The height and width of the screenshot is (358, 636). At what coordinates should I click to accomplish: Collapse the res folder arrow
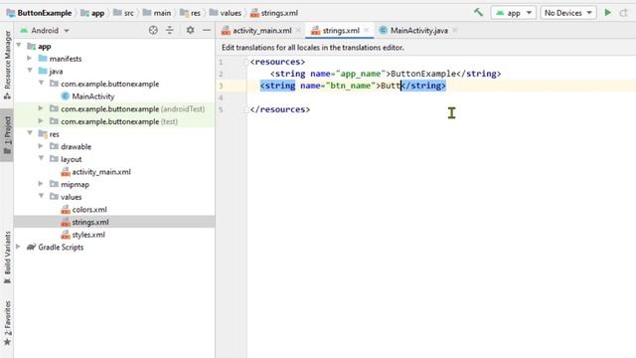point(30,133)
